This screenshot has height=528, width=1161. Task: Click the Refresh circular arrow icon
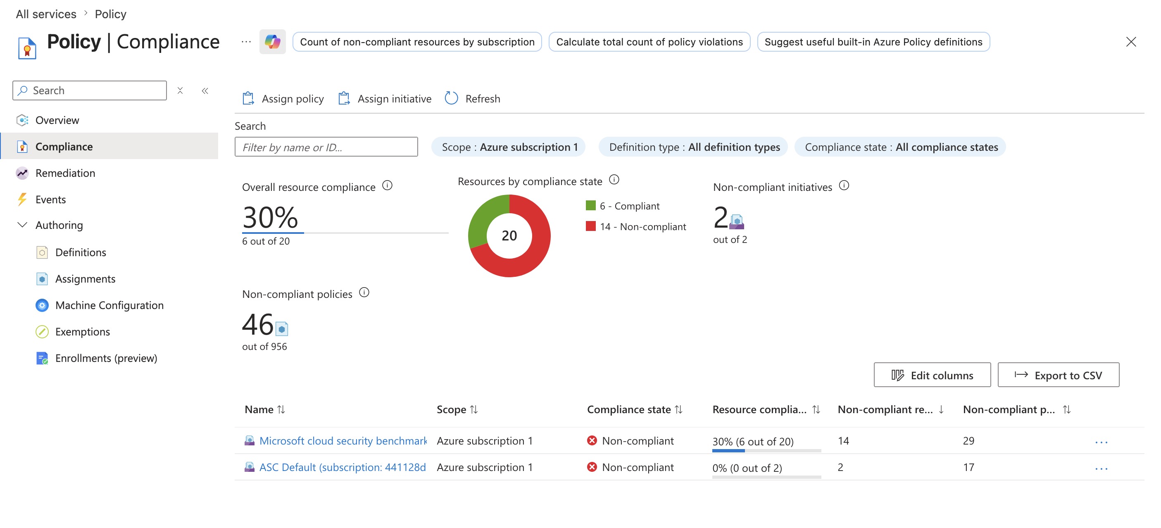point(451,98)
